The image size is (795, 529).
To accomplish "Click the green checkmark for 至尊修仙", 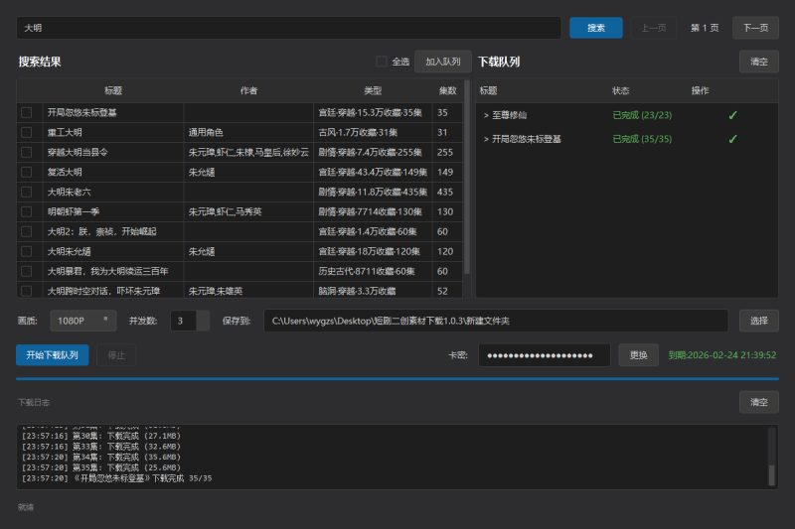I will tap(732, 115).
